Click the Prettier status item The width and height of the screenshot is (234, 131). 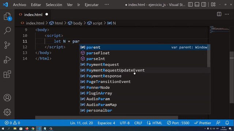tap(203, 123)
